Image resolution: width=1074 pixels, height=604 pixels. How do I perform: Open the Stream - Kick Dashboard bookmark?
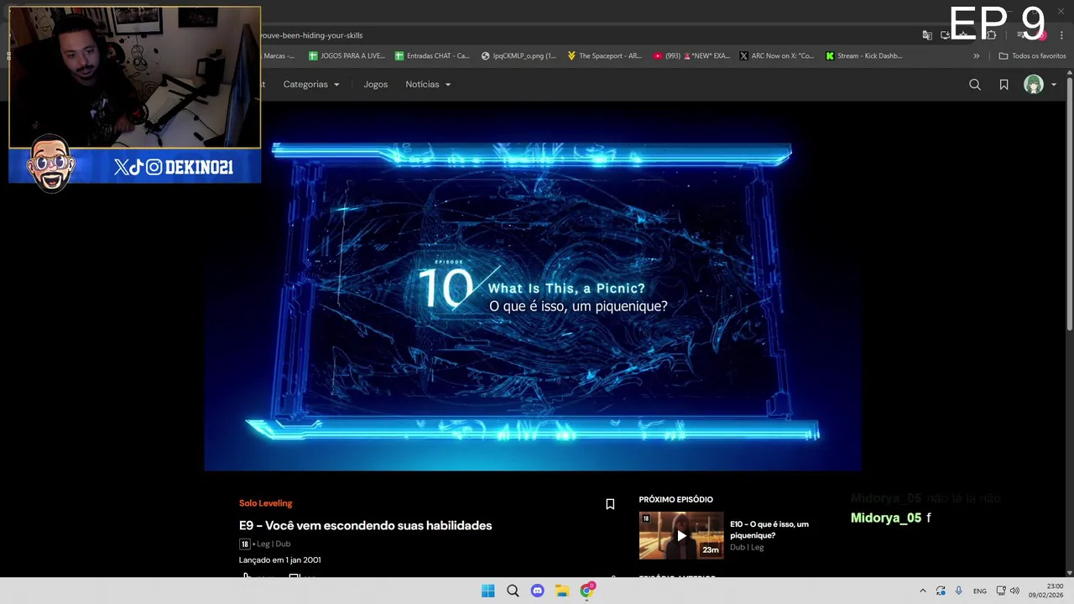pyautogui.click(x=864, y=56)
